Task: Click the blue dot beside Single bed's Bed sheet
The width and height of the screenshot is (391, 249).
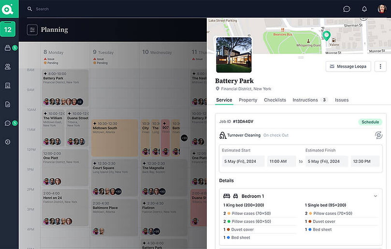Action: (x=310, y=230)
